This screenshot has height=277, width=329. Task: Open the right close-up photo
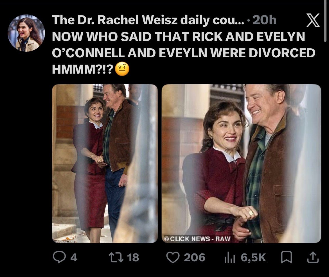click(x=241, y=164)
